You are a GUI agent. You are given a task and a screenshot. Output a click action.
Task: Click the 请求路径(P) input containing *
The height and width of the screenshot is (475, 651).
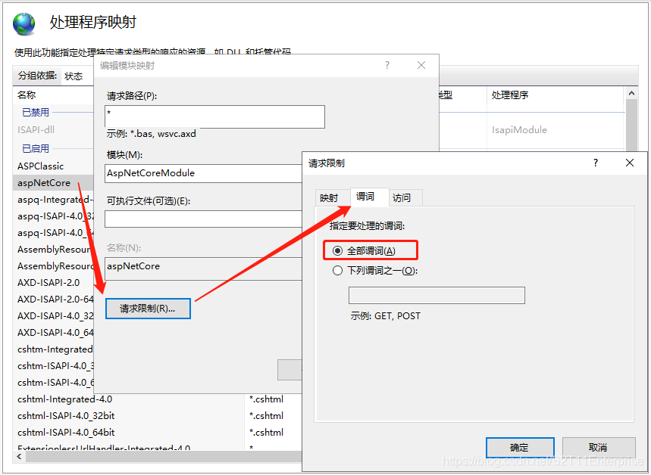tap(214, 116)
